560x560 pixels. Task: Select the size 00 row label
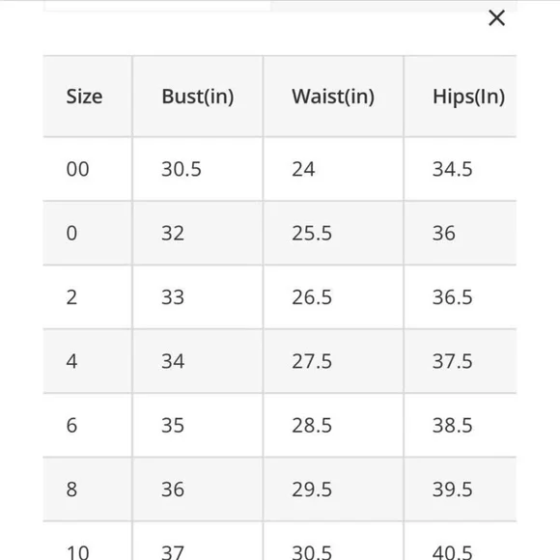[77, 169]
